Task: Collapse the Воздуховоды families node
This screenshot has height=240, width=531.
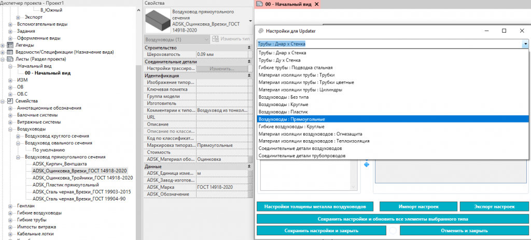Action: tap(10, 129)
